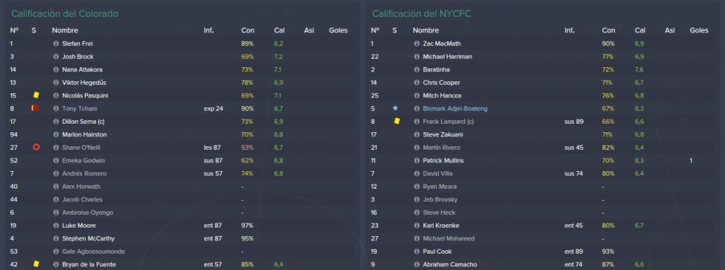This screenshot has width=725, height=270.
Task: Sort NYCFC table by Con column
Action: [608, 30]
